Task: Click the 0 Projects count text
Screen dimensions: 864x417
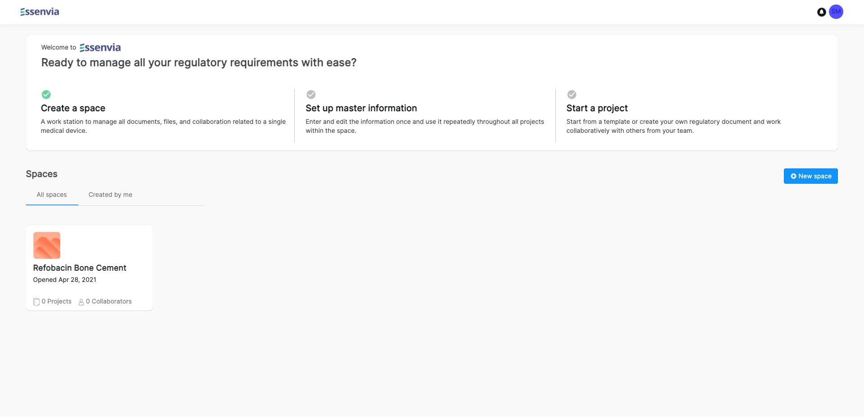Action: (57, 301)
